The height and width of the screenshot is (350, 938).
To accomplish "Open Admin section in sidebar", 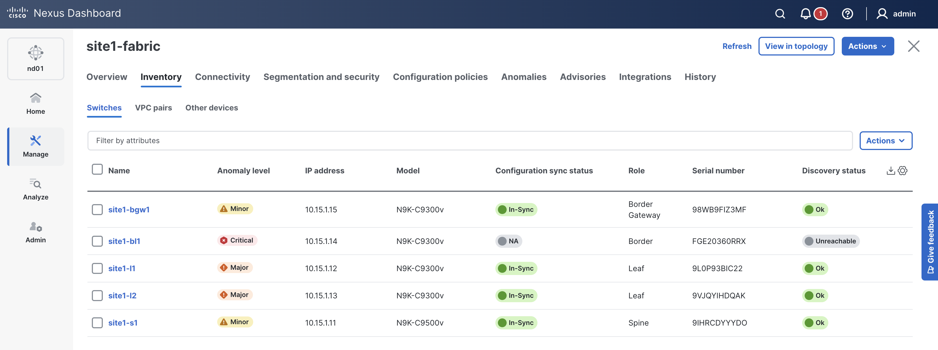I will coord(36,232).
